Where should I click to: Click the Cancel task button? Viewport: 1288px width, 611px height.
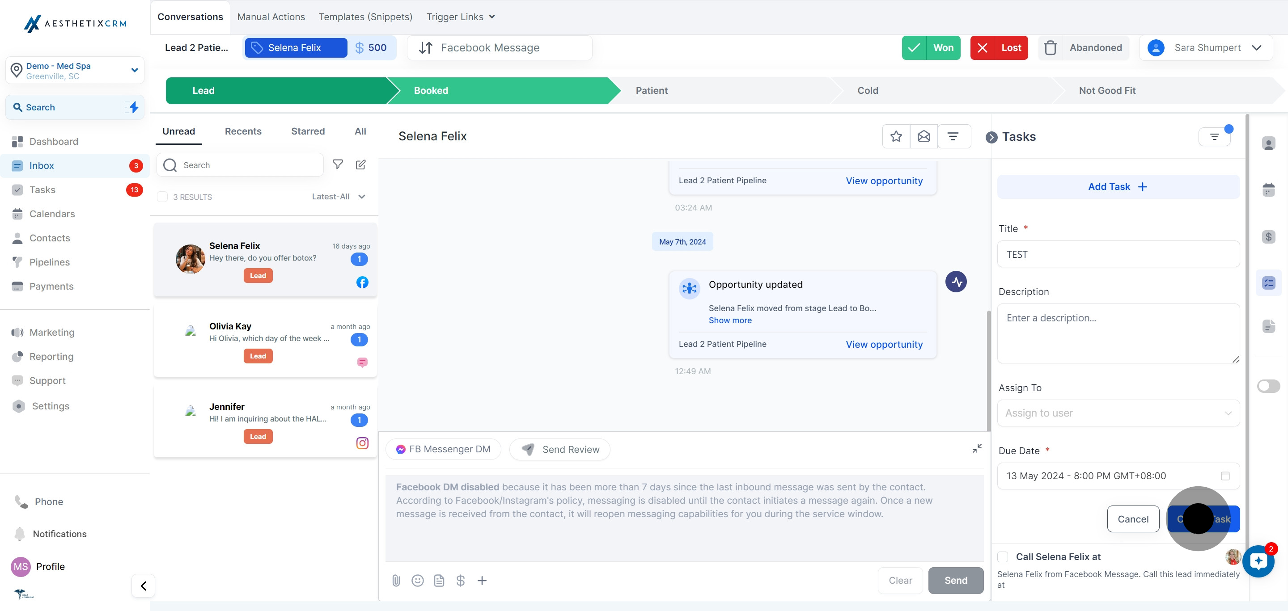(1132, 519)
